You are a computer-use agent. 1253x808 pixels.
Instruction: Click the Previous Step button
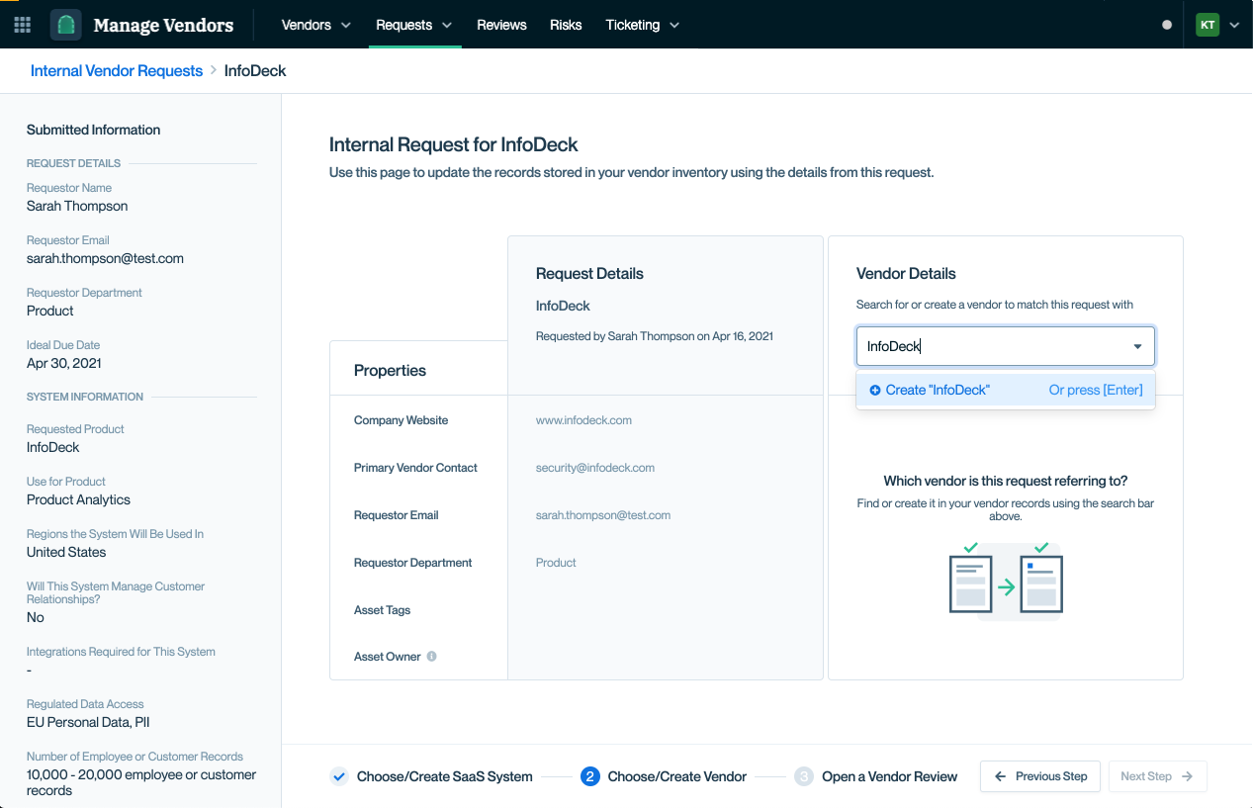(x=1041, y=776)
